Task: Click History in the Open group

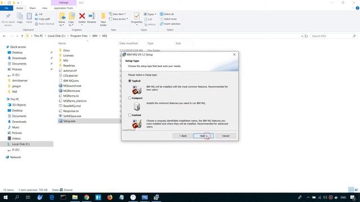Action: click(150, 24)
